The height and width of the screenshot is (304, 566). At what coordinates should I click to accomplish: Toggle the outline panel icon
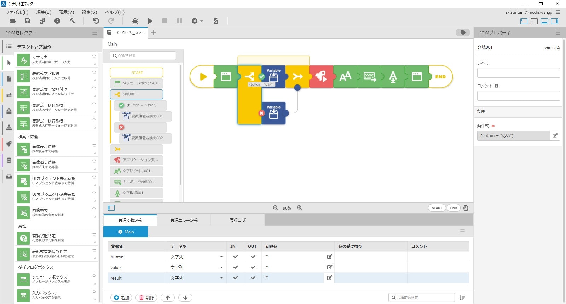click(111, 208)
